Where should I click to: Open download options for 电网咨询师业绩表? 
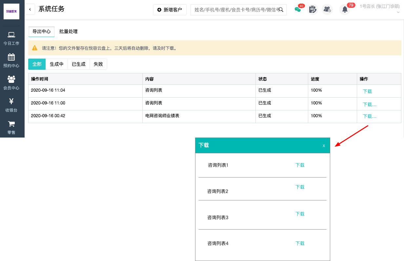[370, 116]
